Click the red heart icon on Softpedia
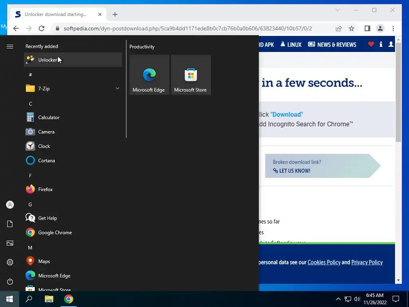The width and height of the screenshot is (409, 307). pyautogui.click(x=371, y=44)
